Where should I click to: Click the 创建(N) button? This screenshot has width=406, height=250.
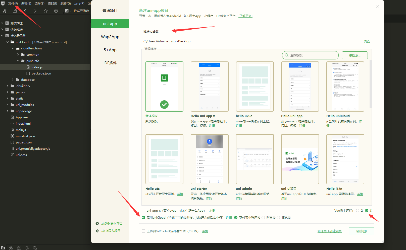tap(361, 231)
